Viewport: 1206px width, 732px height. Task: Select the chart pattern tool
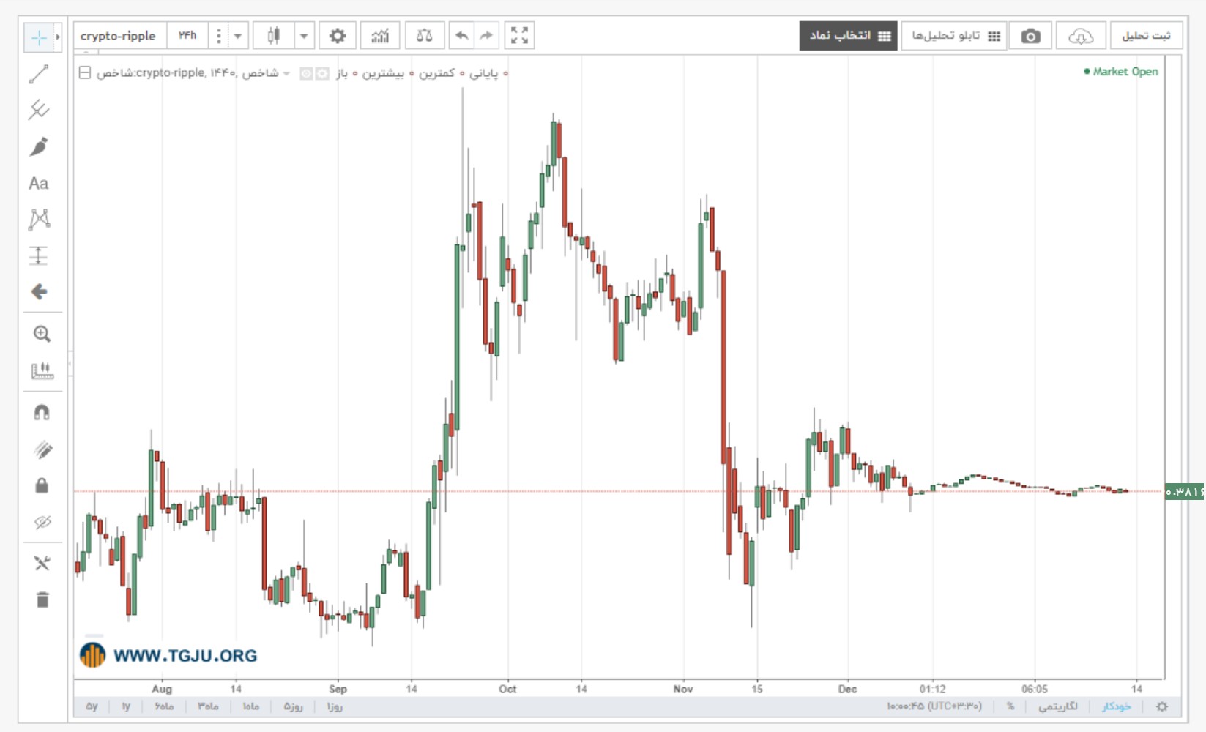click(x=39, y=219)
